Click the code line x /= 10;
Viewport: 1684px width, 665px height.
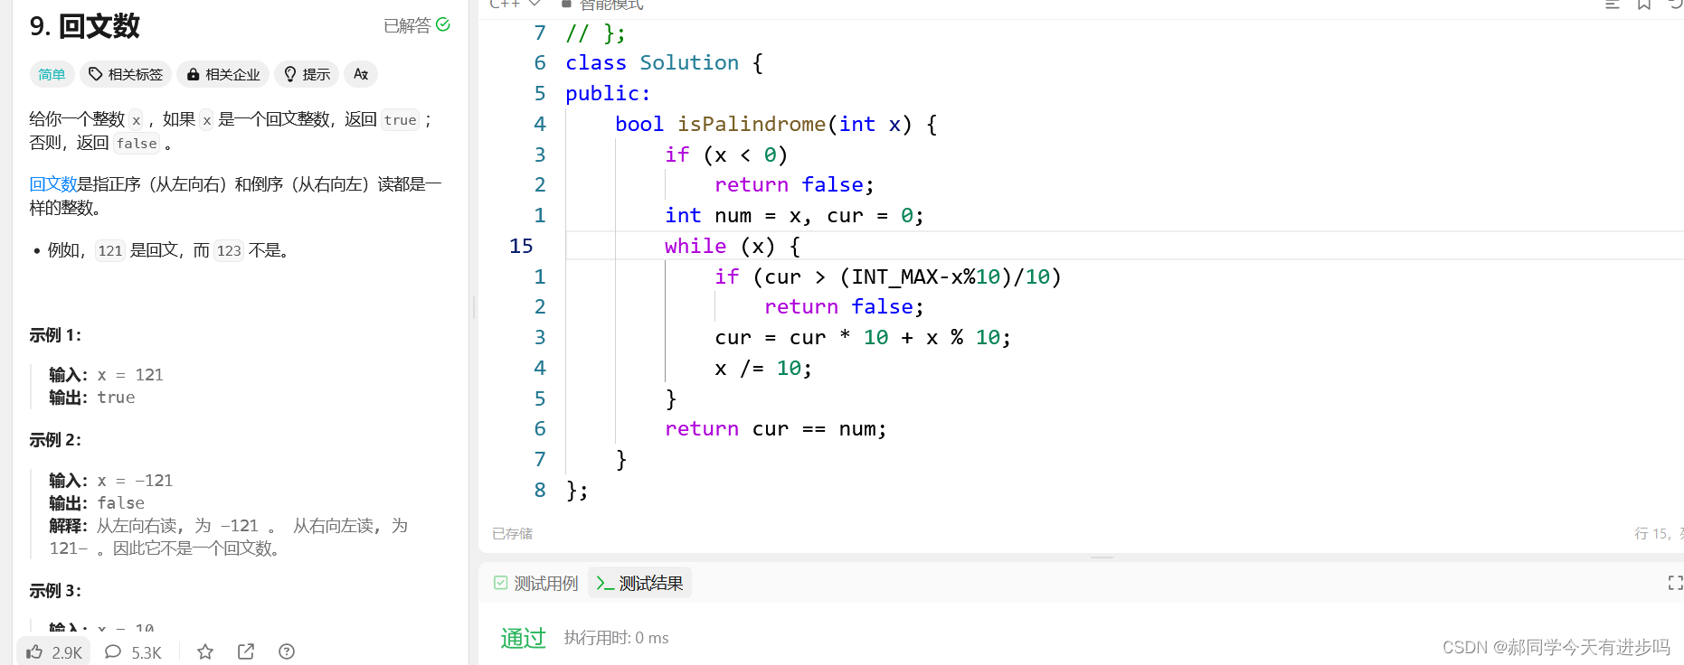[763, 369]
